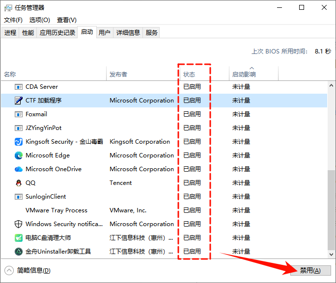Select the Windows Security shield icon
Image resolution: width=336 pixels, height=283 pixels.
coord(18,224)
